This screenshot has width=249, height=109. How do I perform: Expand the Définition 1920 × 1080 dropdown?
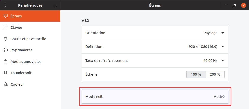205,47
